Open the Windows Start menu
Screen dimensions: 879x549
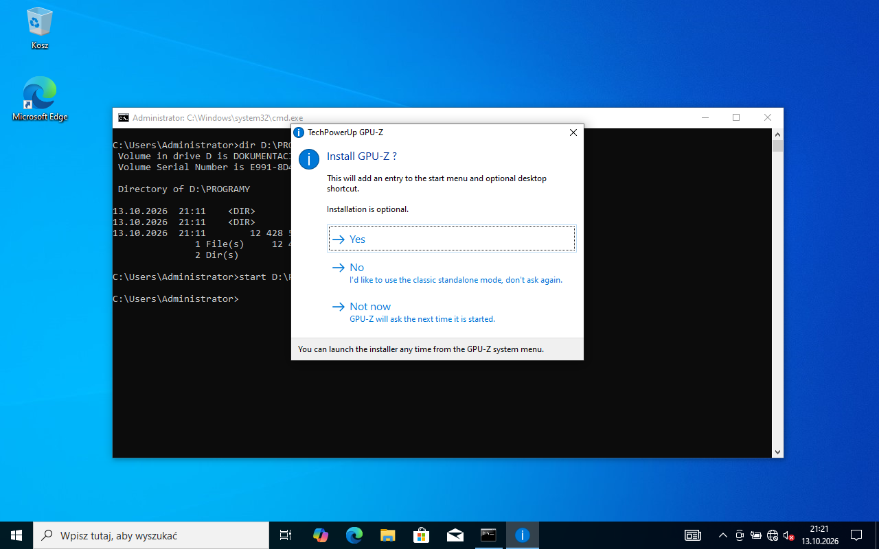16,535
